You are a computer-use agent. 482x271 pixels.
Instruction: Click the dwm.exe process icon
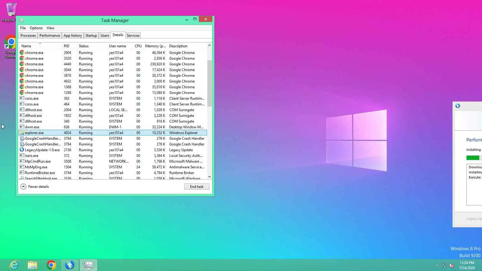[22, 127]
